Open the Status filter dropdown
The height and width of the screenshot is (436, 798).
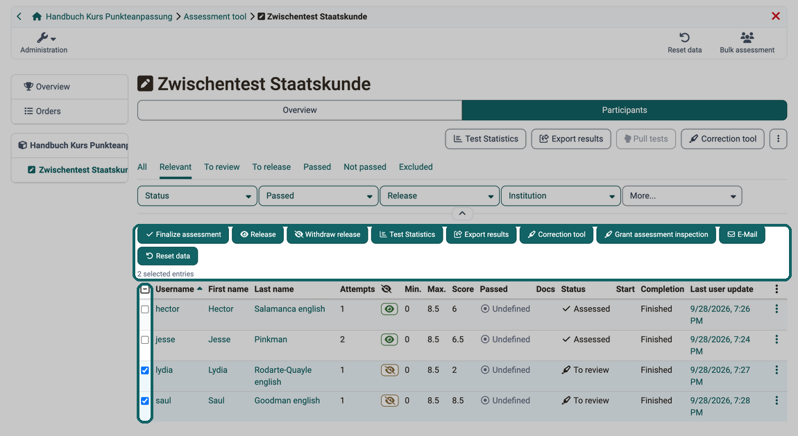pyautogui.click(x=197, y=195)
